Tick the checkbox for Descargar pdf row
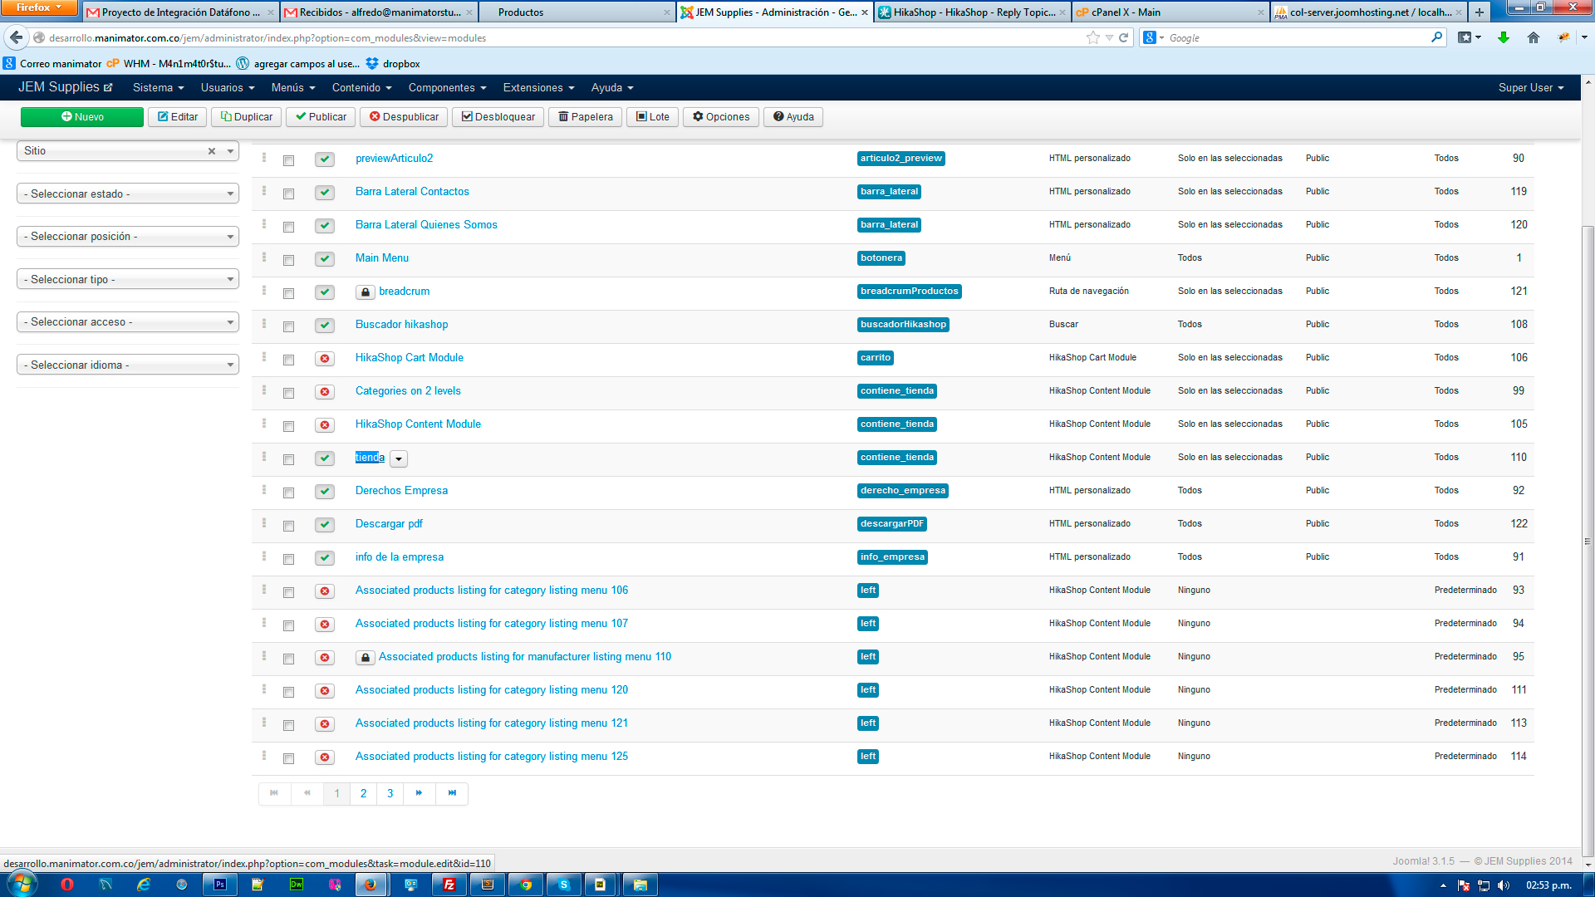Viewport: 1595px width, 897px height. pos(288,526)
